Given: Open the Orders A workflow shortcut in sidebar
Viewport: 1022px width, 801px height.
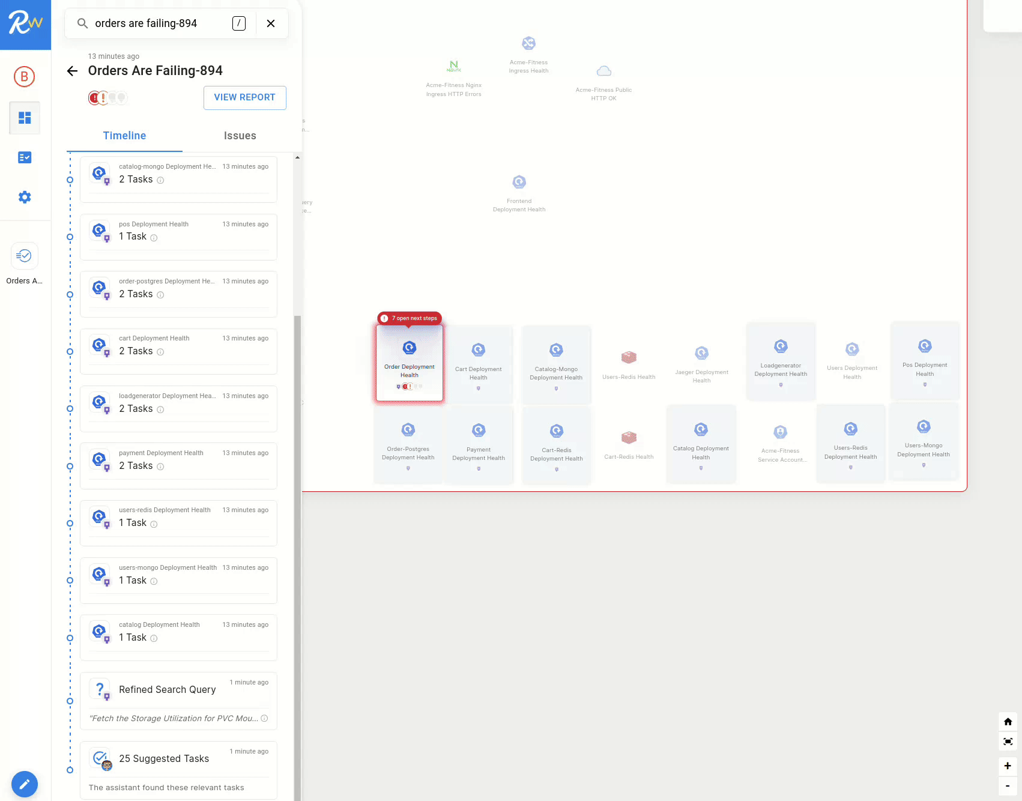Looking at the screenshot, I should pyautogui.click(x=25, y=256).
